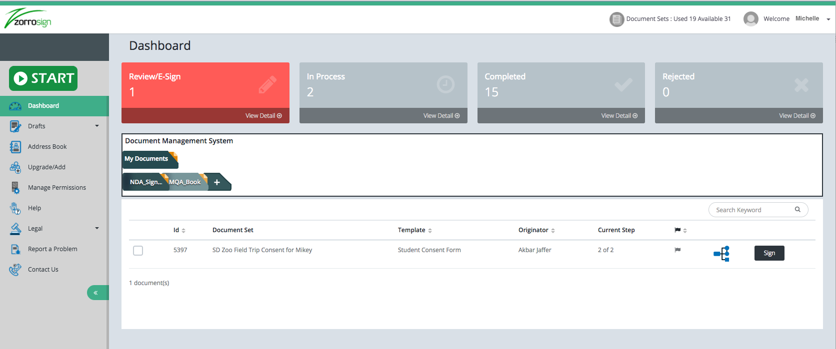Open the Michelle account dropdown arrow
Viewport: 836px width, 349px height.
[x=828, y=19]
